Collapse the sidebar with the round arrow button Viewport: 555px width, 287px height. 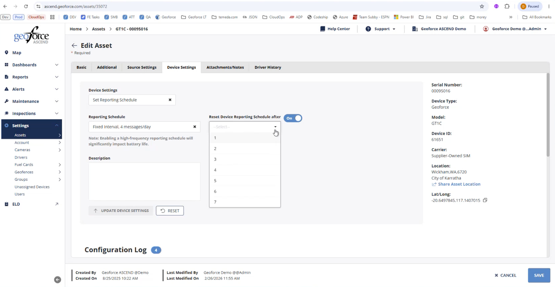coord(57,280)
